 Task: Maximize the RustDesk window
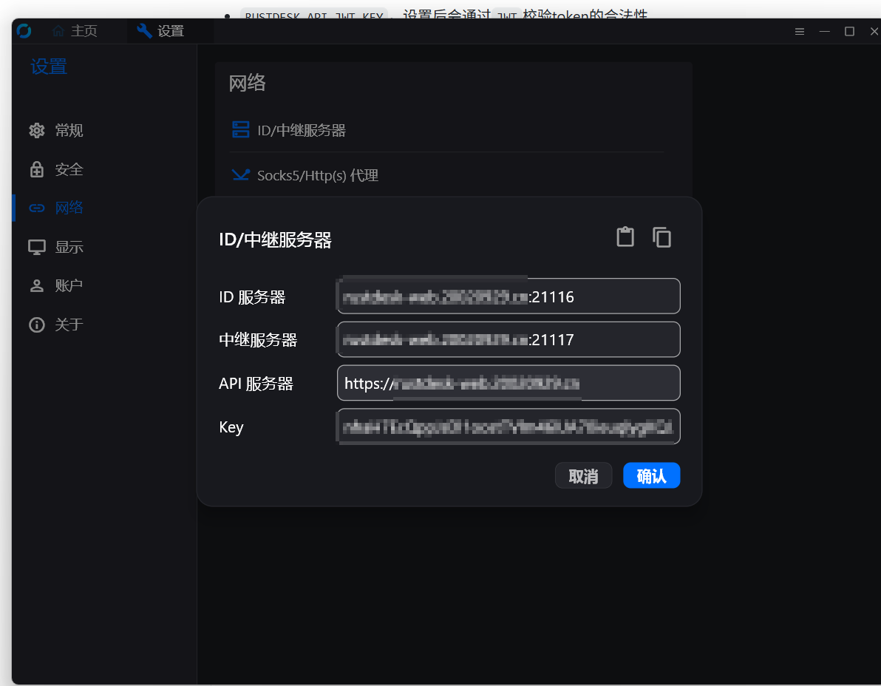[849, 31]
